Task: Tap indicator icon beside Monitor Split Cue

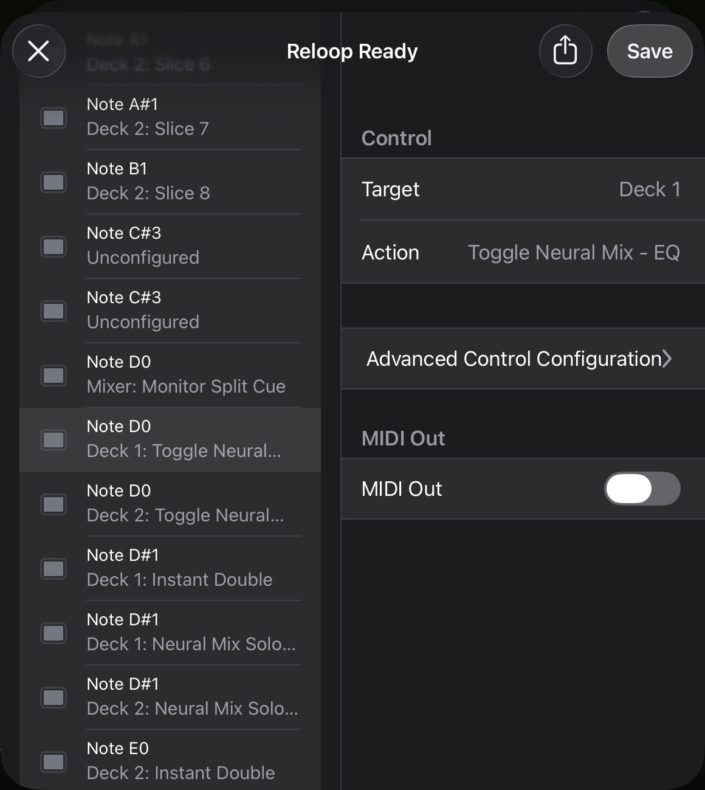Action: [53, 375]
